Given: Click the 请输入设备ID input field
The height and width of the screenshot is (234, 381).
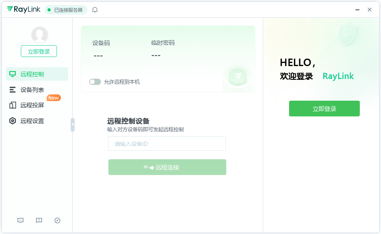Looking at the screenshot, I should pyautogui.click(x=167, y=144).
